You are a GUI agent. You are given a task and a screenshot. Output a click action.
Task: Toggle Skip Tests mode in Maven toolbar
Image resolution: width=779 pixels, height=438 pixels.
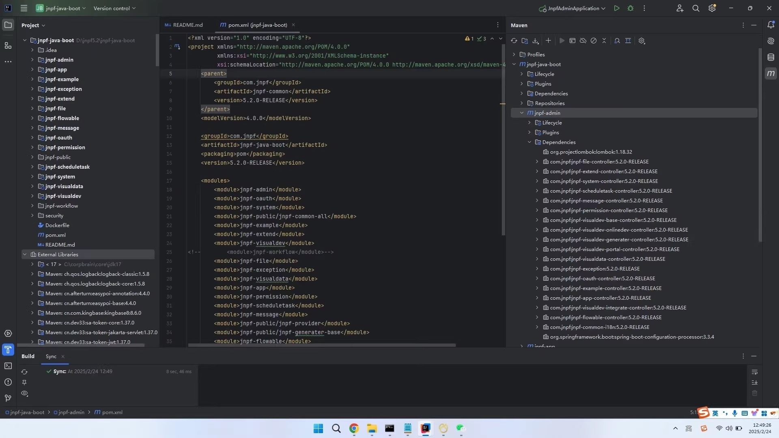tap(594, 41)
